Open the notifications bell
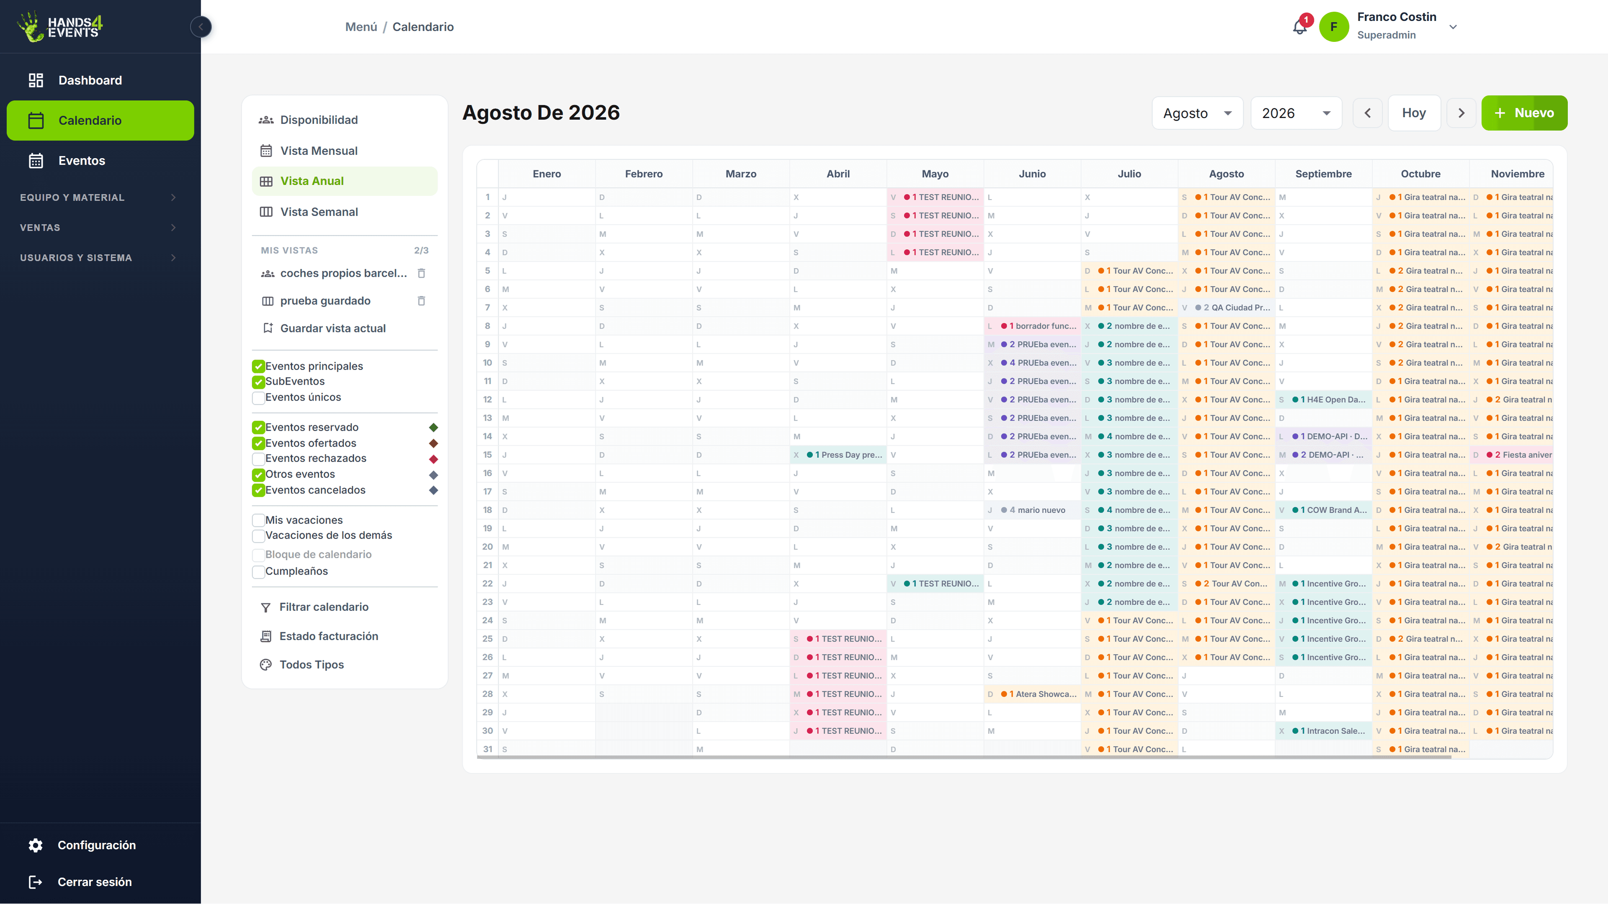Viewport: 1608px width, 904px height. [1300, 27]
